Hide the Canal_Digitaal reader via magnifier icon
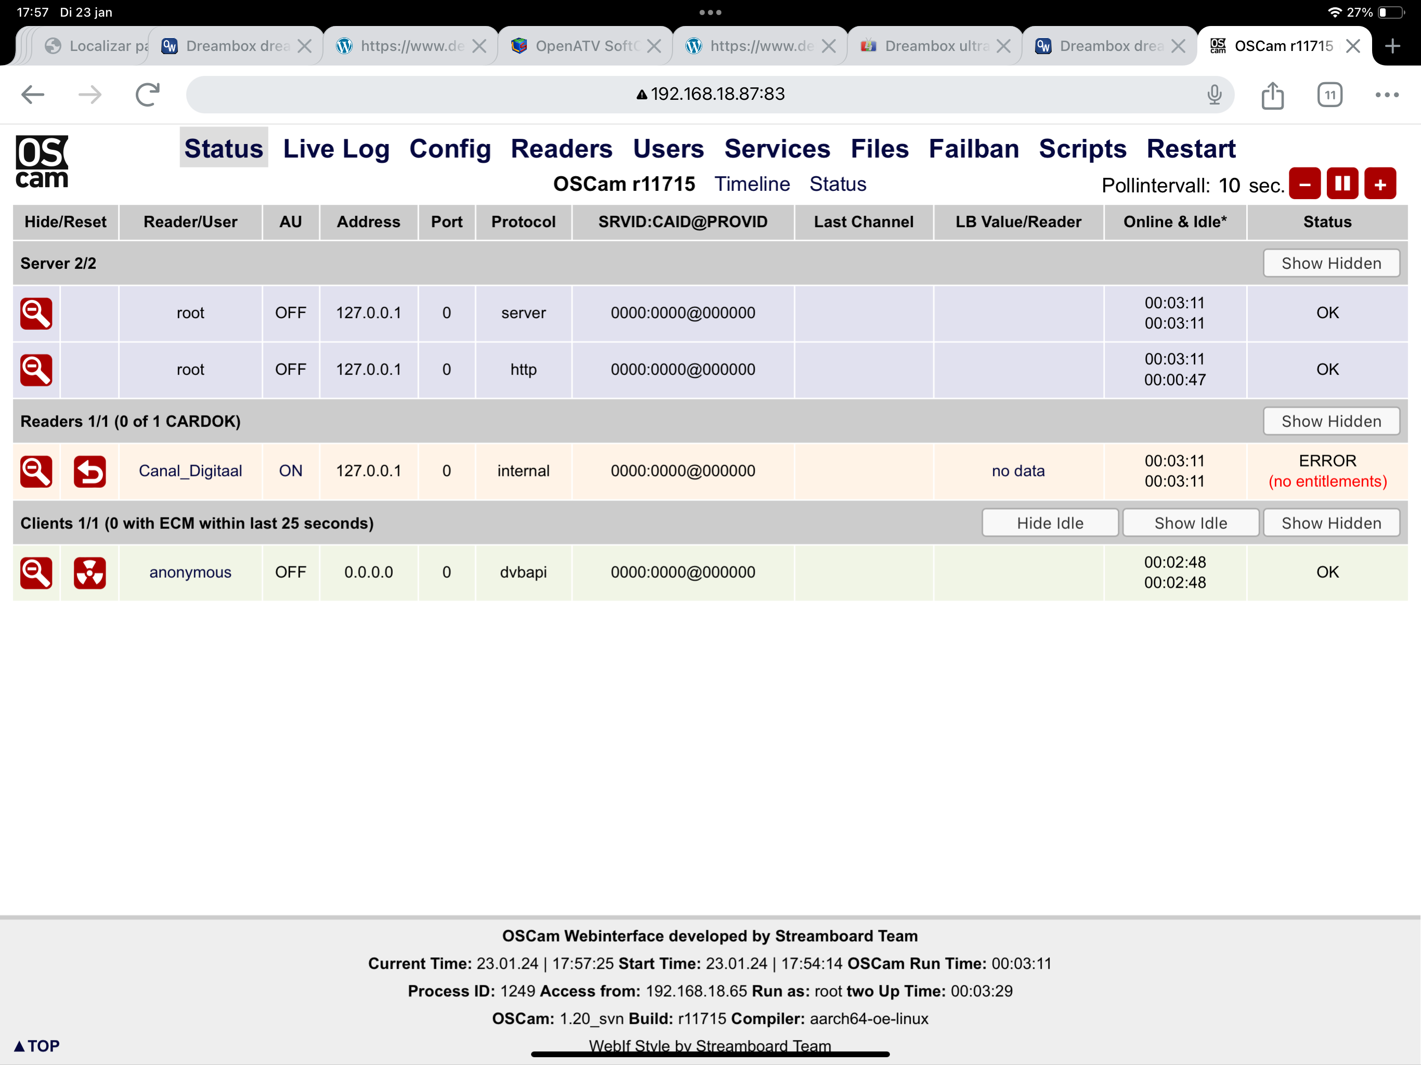1421x1065 pixels. click(36, 472)
